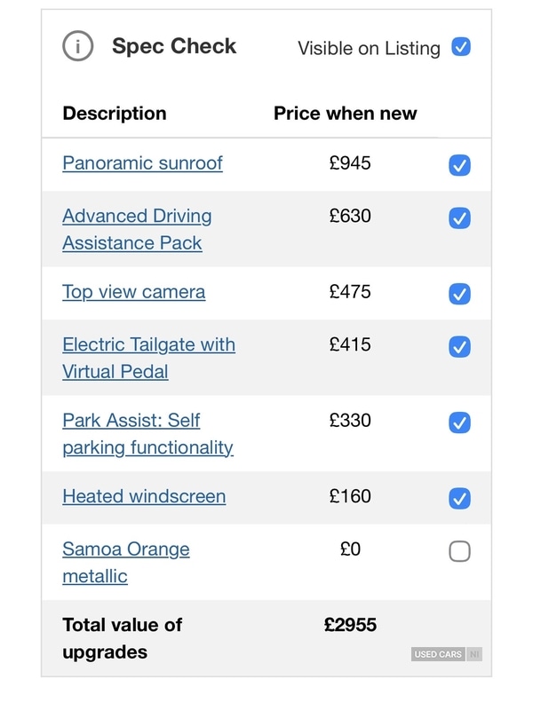
Task: Open Park Assist self parking link
Action: tap(147, 433)
